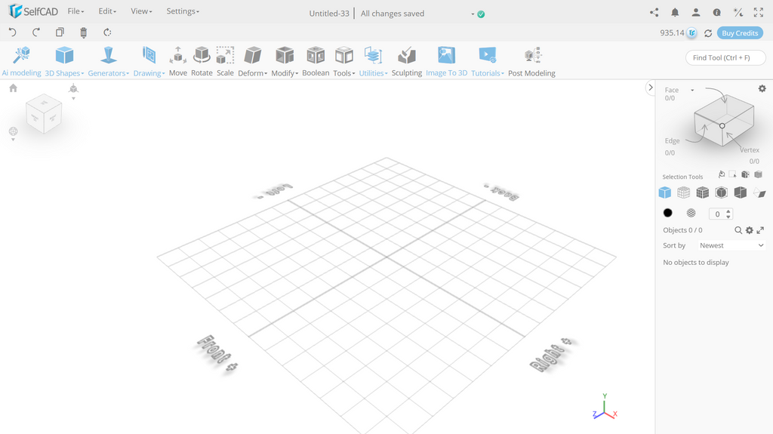This screenshot has width=773, height=434.
Task: Click the brush selection tool icon
Action: pyautogui.click(x=721, y=174)
